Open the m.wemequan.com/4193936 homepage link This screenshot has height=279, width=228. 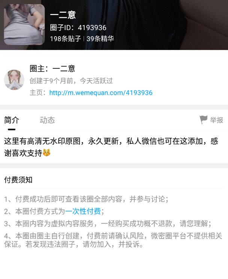pyautogui.click(x=101, y=93)
